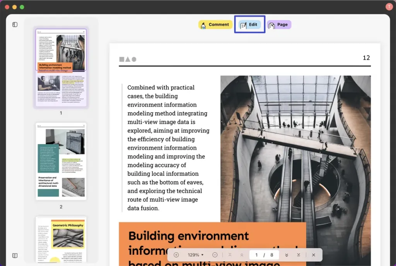Image resolution: width=396 pixels, height=266 pixels.
Task: Switch to Edit mode
Action: point(249,24)
